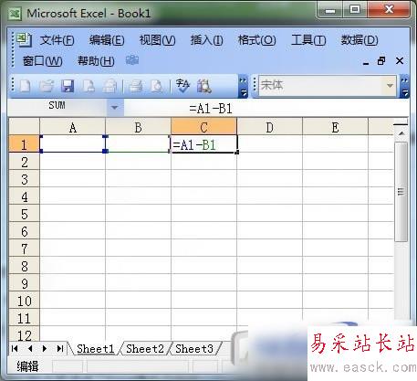417x381 pixels.
Task: Select row 10 header
Action: (x=25, y=301)
